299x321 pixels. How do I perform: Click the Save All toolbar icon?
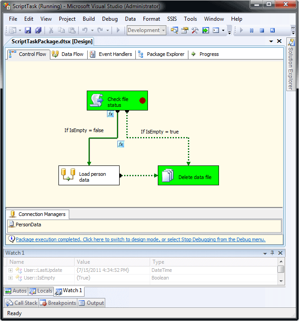[38, 30]
